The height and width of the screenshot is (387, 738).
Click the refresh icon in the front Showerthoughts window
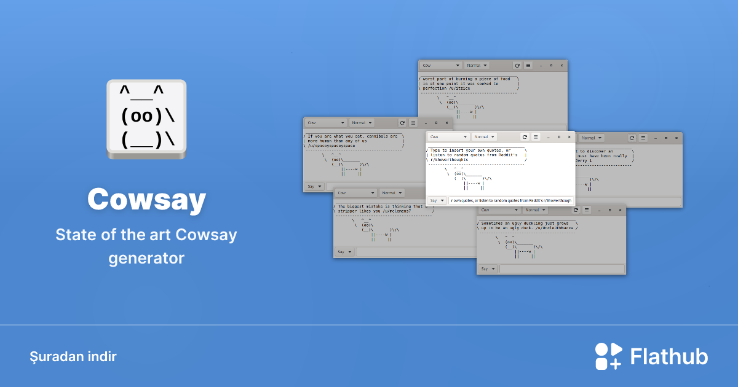(x=525, y=137)
